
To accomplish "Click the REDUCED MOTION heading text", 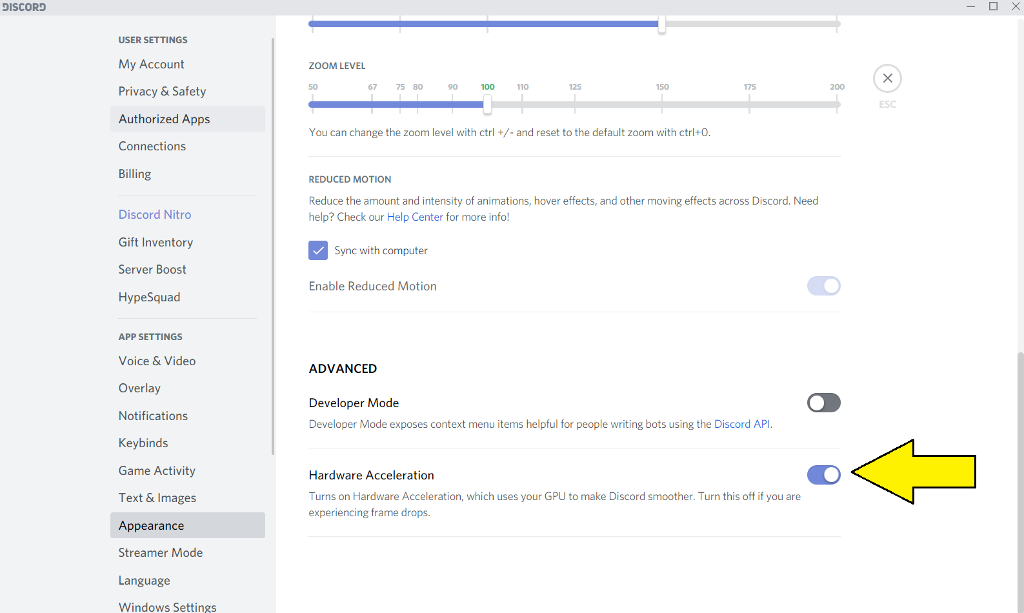I will (350, 179).
